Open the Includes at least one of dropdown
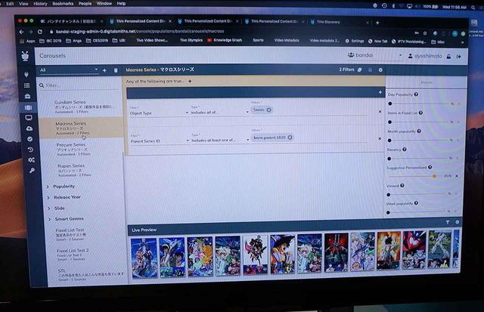Image resolution: width=484 pixels, height=312 pixels. pyautogui.click(x=220, y=140)
